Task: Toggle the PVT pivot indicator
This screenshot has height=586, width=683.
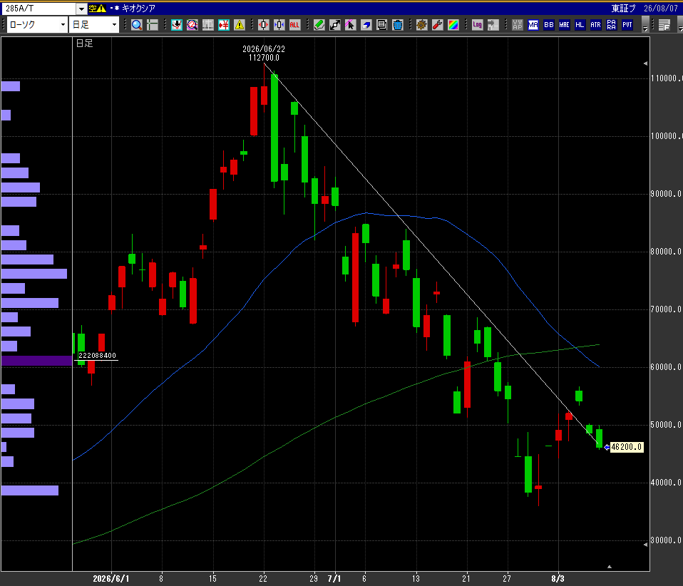Action: tap(627, 25)
